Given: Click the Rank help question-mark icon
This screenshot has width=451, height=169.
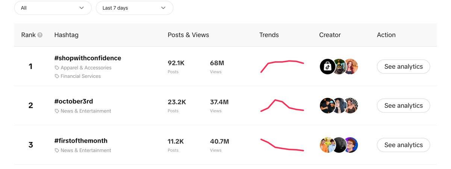Looking at the screenshot, I should [x=40, y=35].
